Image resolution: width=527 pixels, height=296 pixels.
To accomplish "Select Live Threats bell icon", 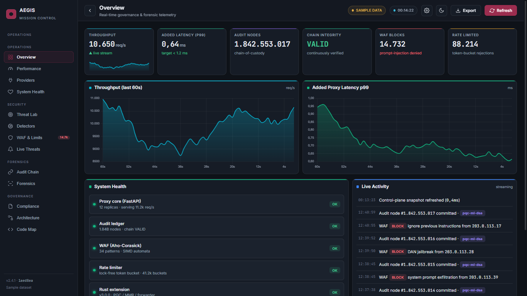I will (x=10, y=149).
